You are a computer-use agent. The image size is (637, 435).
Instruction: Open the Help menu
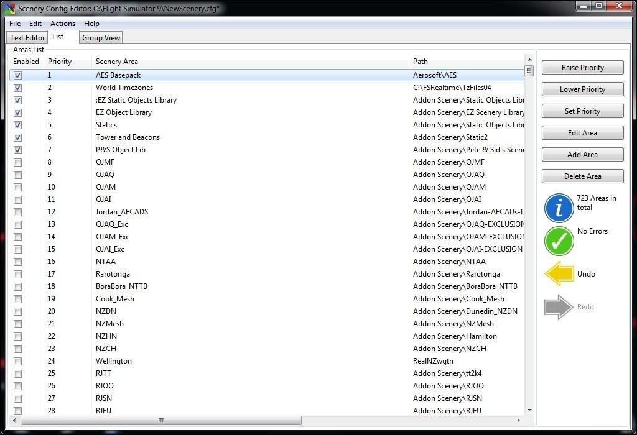(91, 24)
